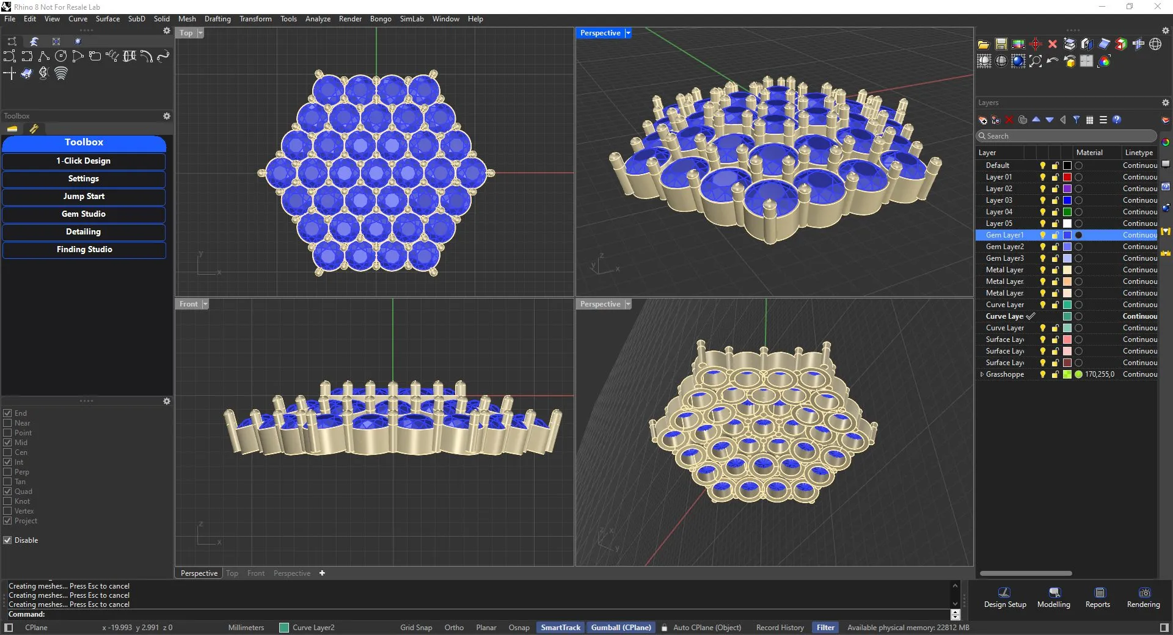
Task: Open the Top viewport dropdown arrow
Action: click(x=200, y=33)
